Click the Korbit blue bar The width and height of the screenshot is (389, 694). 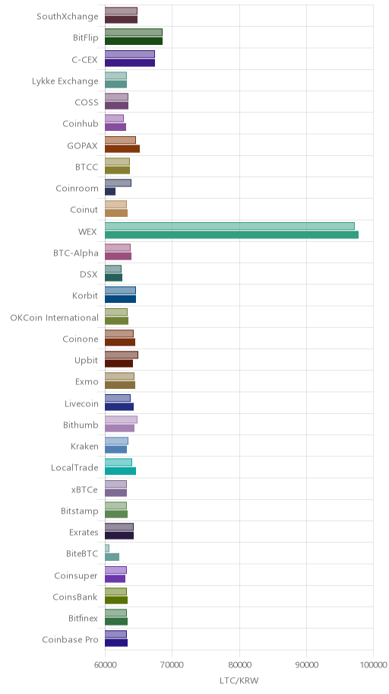[120, 299]
